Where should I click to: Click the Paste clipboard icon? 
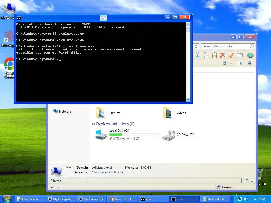[x=214, y=56]
